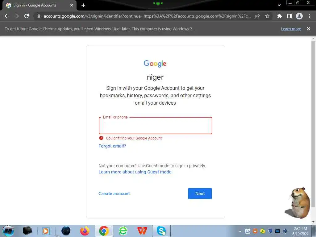The height and width of the screenshot is (237, 316).
Task: Open the dark globe taskbar icon
Action: tap(66, 231)
